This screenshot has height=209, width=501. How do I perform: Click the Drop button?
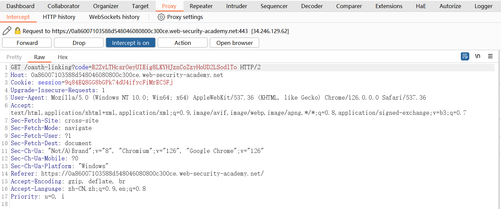tap(79, 43)
